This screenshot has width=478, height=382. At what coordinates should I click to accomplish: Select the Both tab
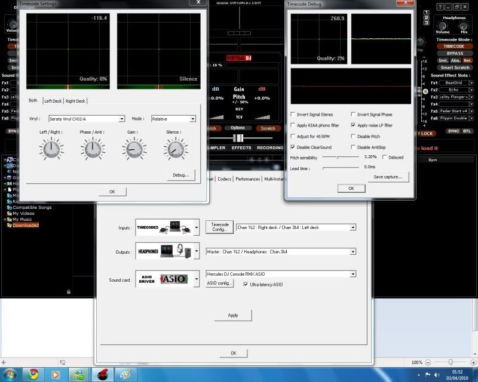pyautogui.click(x=33, y=100)
